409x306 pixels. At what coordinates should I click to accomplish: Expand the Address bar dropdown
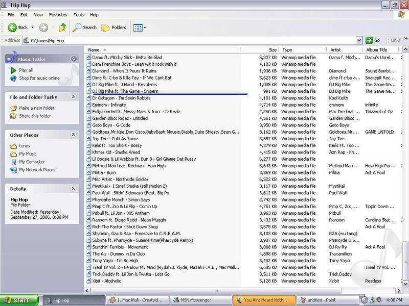(x=359, y=40)
